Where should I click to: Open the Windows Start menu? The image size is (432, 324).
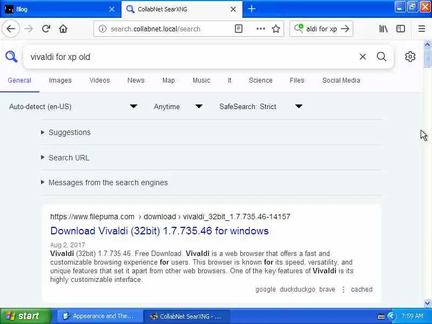[x=26, y=316]
